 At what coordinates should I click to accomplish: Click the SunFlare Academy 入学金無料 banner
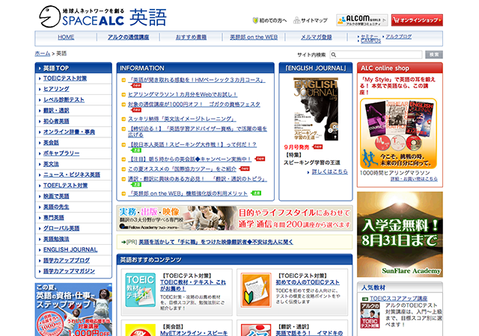pyautogui.click(x=400, y=234)
